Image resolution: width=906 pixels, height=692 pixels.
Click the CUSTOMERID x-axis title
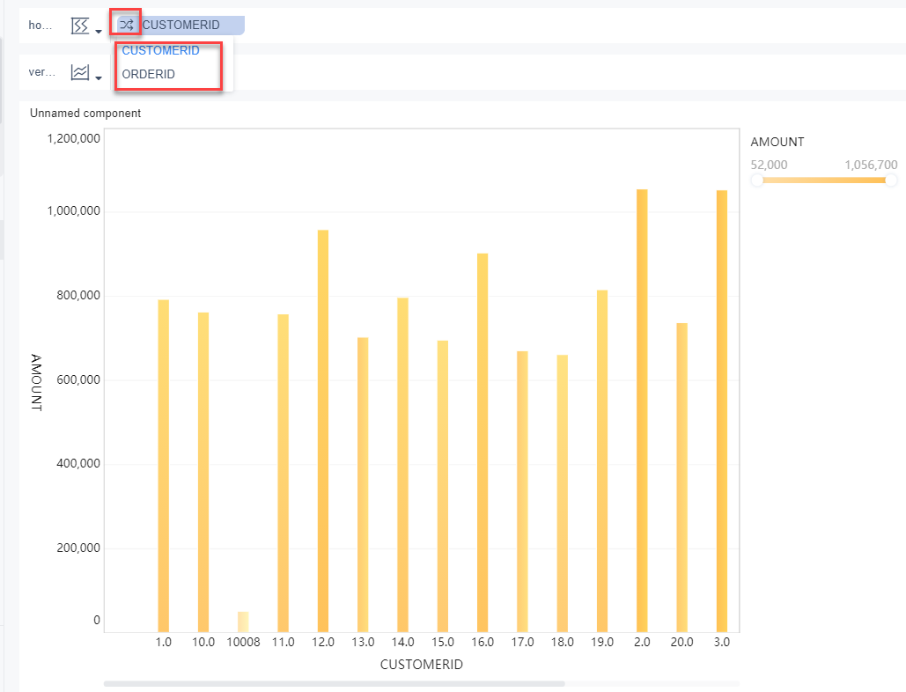click(x=422, y=665)
